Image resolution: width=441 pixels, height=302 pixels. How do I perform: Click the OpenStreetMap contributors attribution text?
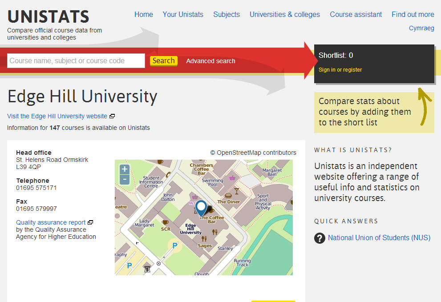[x=253, y=153]
